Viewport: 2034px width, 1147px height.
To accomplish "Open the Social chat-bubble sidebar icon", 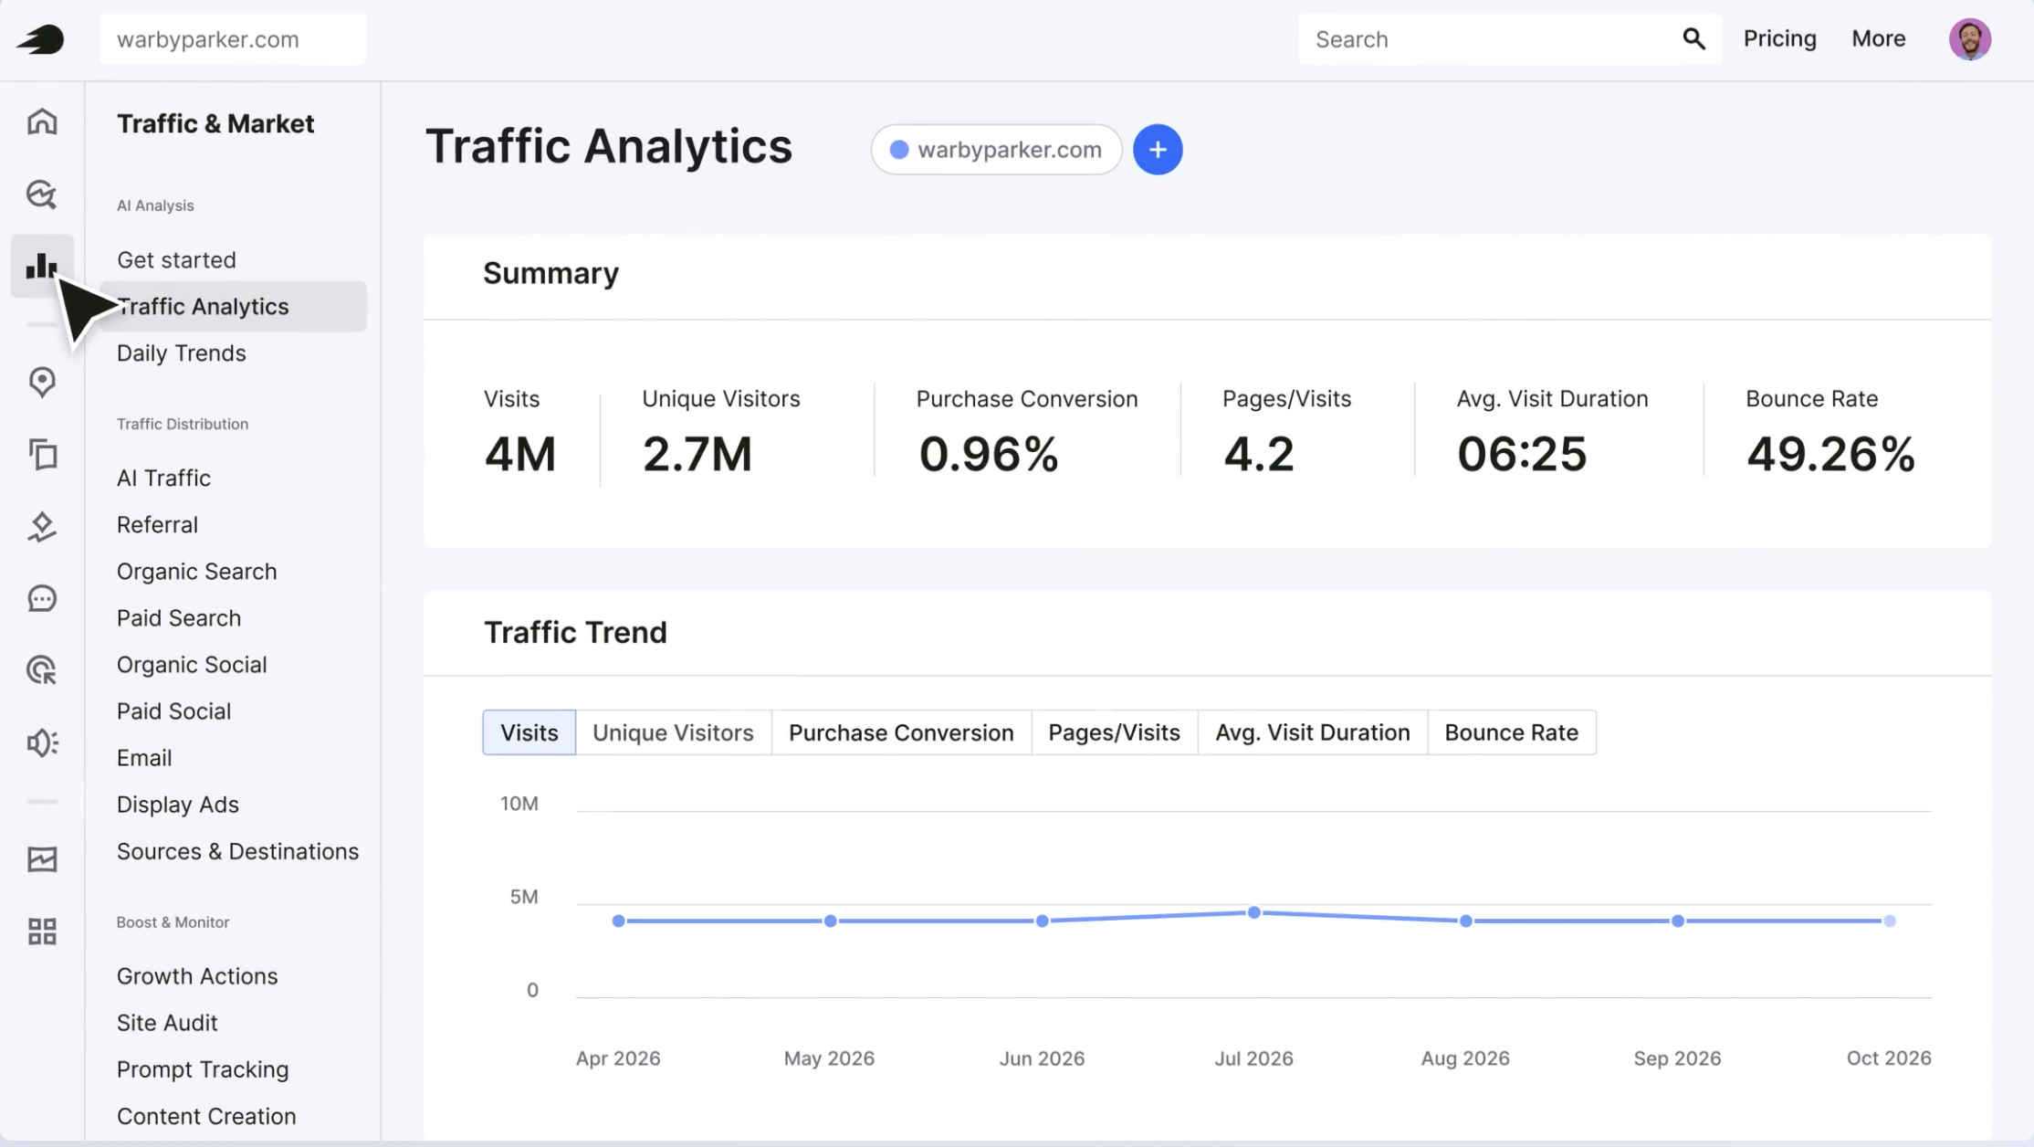I will [x=42, y=598].
